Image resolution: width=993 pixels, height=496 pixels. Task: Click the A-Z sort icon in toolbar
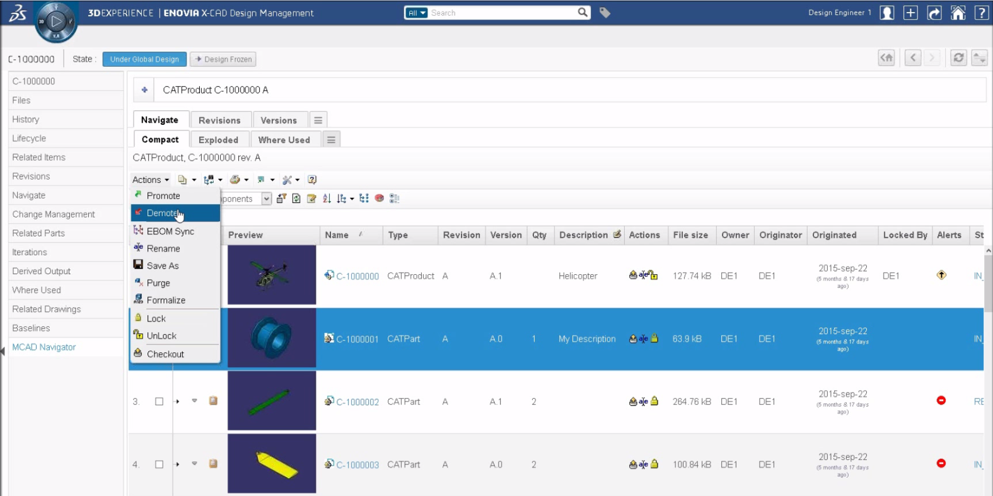pyautogui.click(x=327, y=199)
